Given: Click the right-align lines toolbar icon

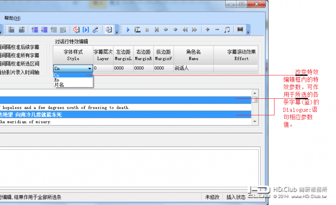Looking at the screenshot, I should (x=21, y=30).
